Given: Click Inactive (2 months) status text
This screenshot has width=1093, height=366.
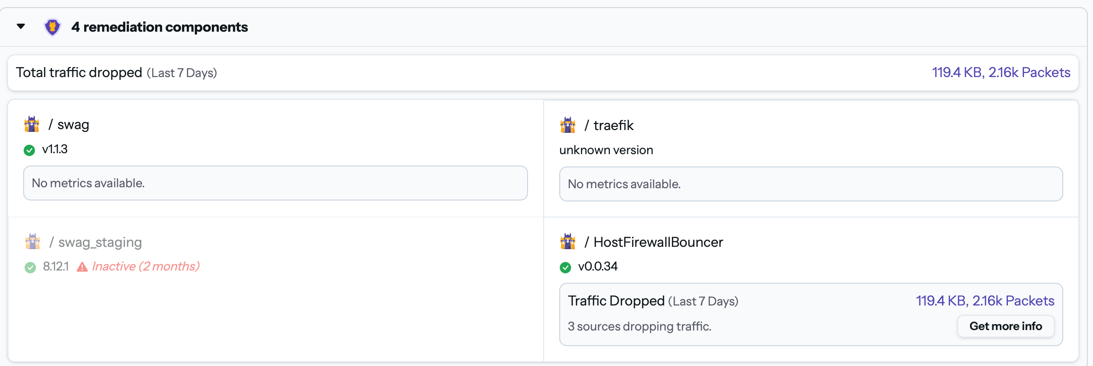Looking at the screenshot, I should click(x=146, y=266).
